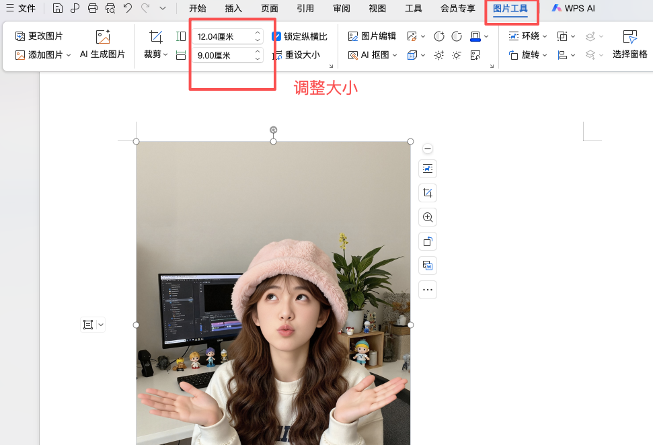The width and height of the screenshot is (653, 445).
Task: Open the picture style dialog launcher
Action: [x=492, y=66]
